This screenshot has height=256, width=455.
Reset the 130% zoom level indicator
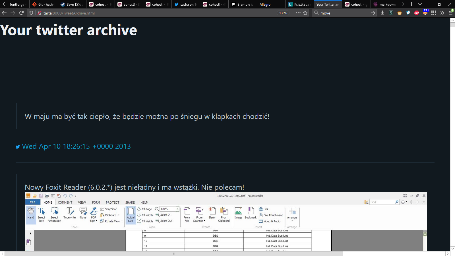[283, 13]
